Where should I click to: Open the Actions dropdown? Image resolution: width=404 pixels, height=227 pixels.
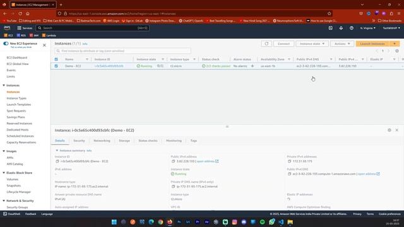[x=342, y=44]
